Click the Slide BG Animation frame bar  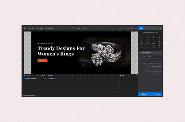(x=51, y=78)
